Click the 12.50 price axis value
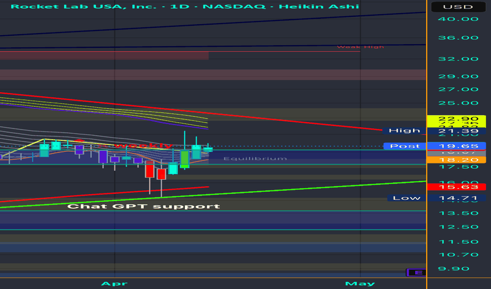 pos(458,227)
